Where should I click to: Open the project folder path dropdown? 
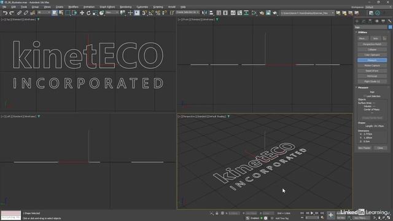point(307,13)
